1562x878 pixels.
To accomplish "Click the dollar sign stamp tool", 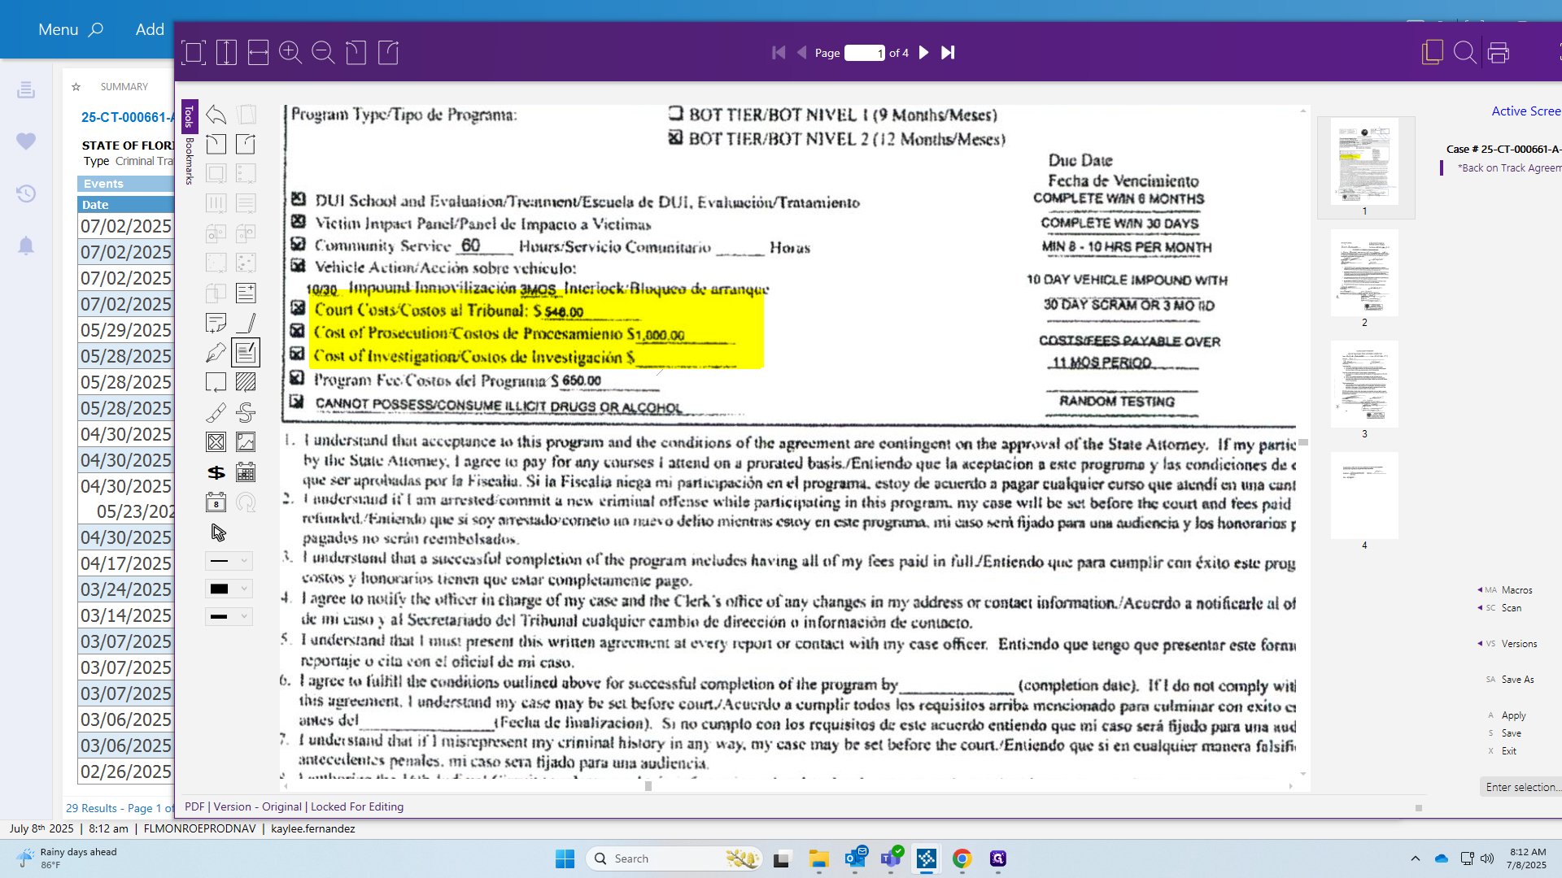I will coord(216,472).
